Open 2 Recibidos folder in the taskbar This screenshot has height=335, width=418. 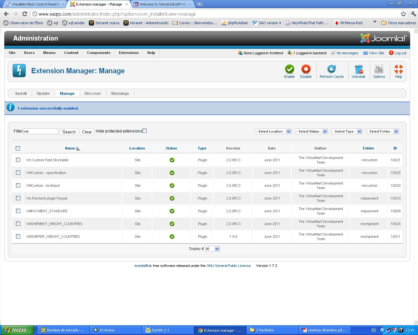tap(273, 330)
